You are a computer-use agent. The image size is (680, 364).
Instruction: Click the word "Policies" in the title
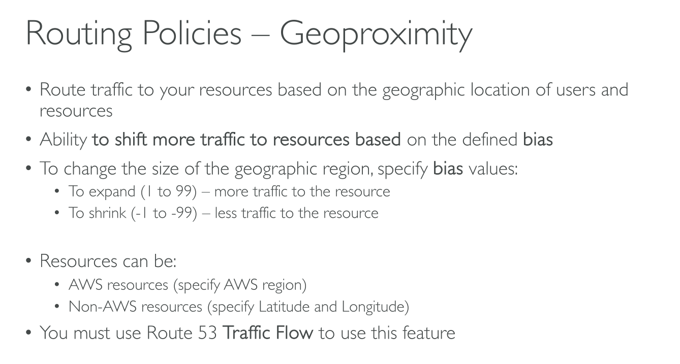[192, 34]
